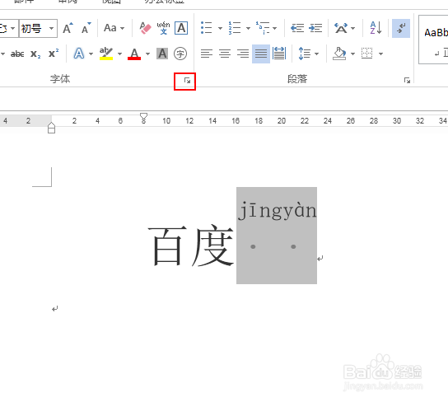The width and height of the screenshot is (448, 402).
Task: Decrease paragraph indent
Action: pos(297,28)
